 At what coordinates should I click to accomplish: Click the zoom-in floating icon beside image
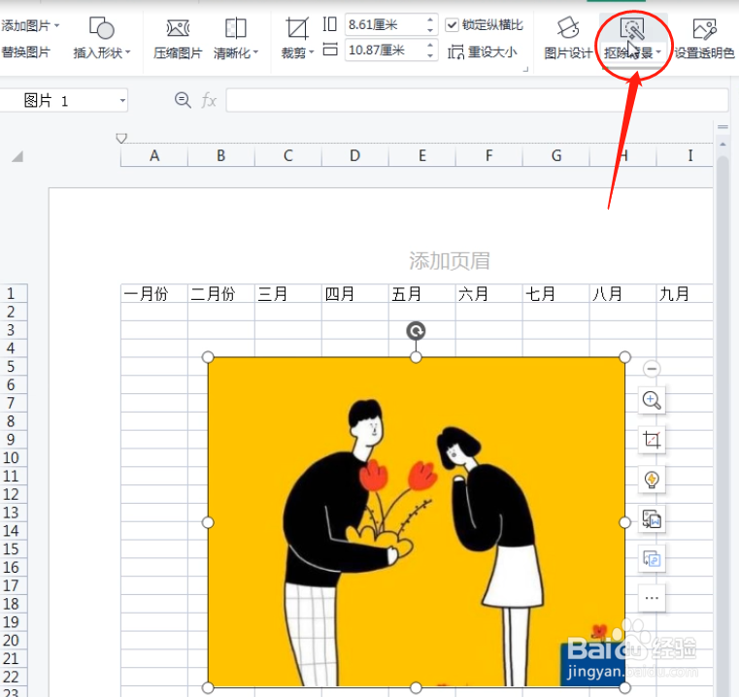(x=652, y=400)
